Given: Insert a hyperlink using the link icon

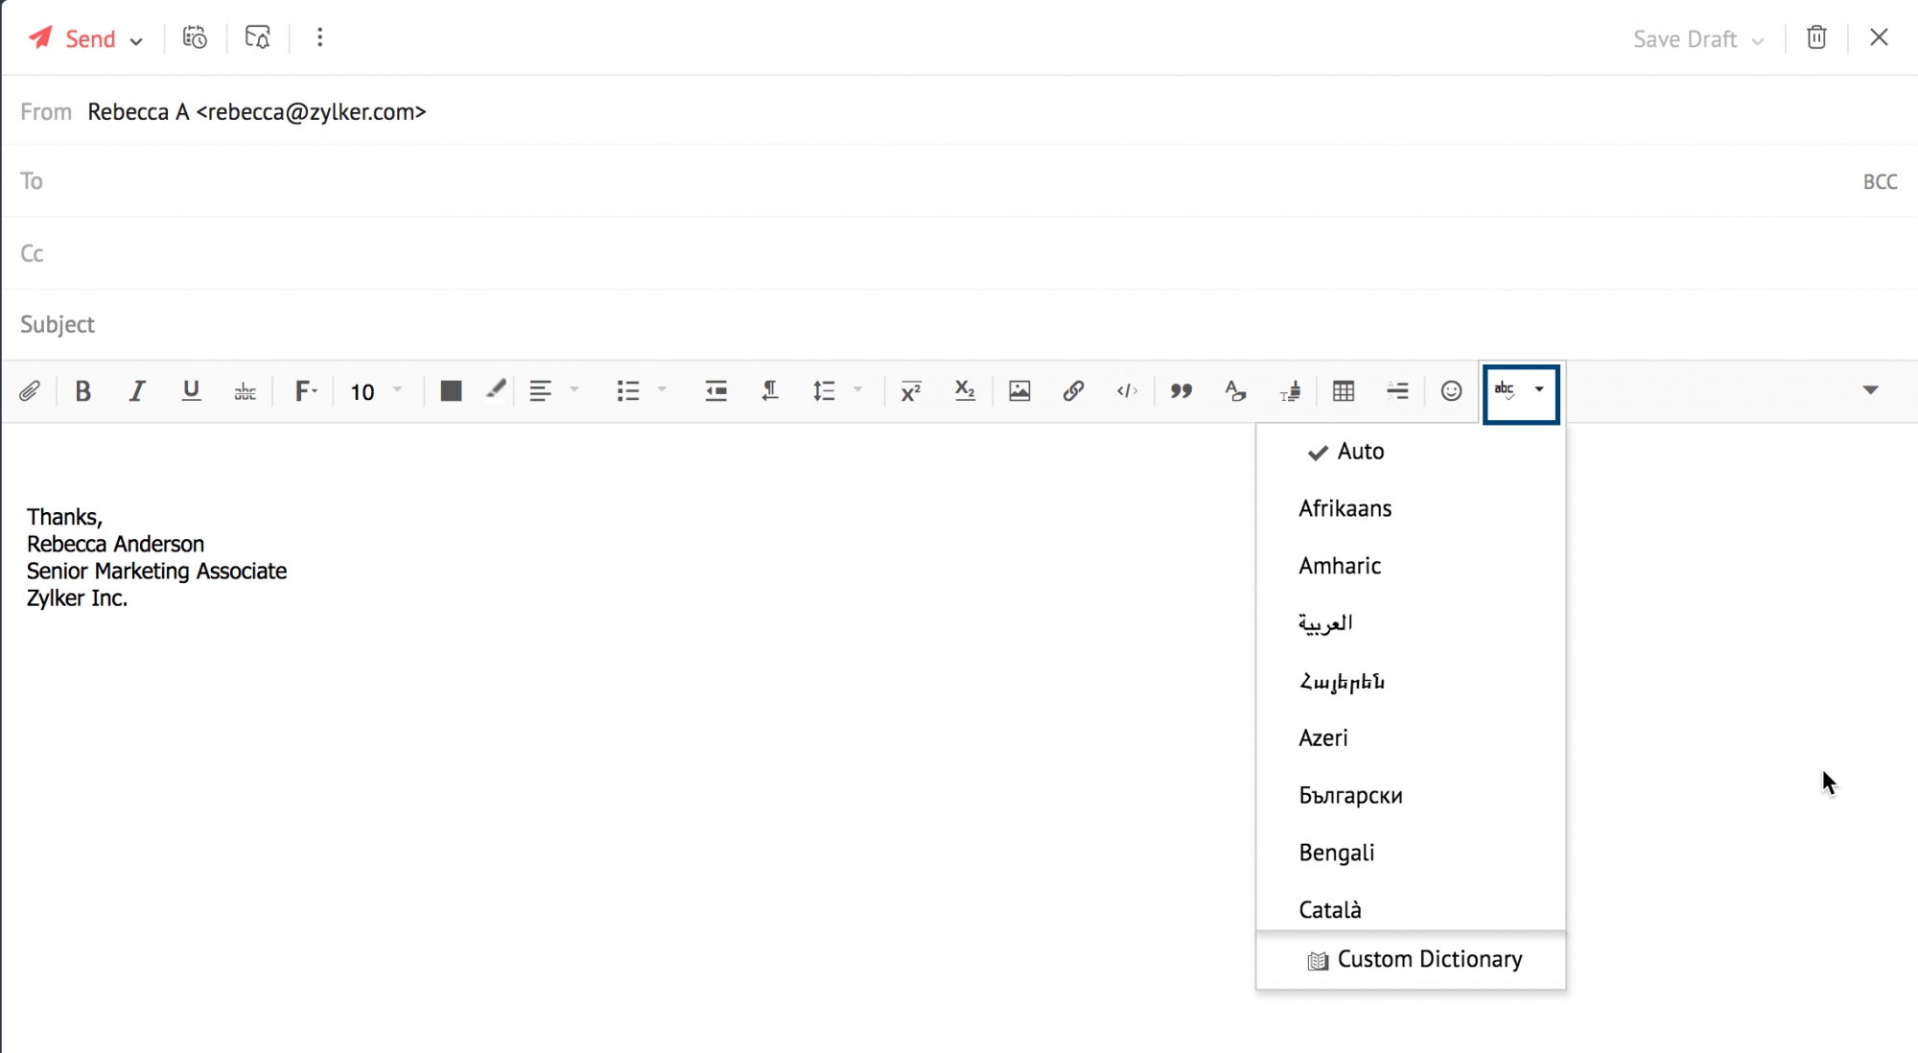Looking at the screenshot, I should coord(1073,391).
